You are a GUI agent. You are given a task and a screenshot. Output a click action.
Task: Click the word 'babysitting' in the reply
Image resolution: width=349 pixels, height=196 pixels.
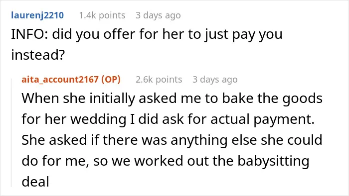tap(273, 161)
